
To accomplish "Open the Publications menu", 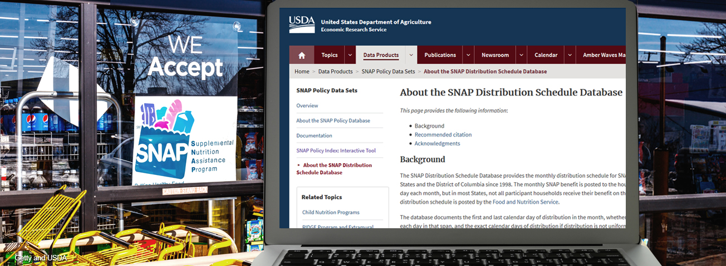I will (x=440, y=55).
